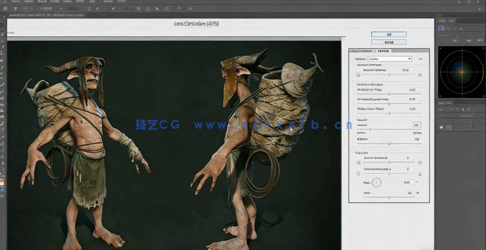Select the open document tab in Photoshop window

47,15
